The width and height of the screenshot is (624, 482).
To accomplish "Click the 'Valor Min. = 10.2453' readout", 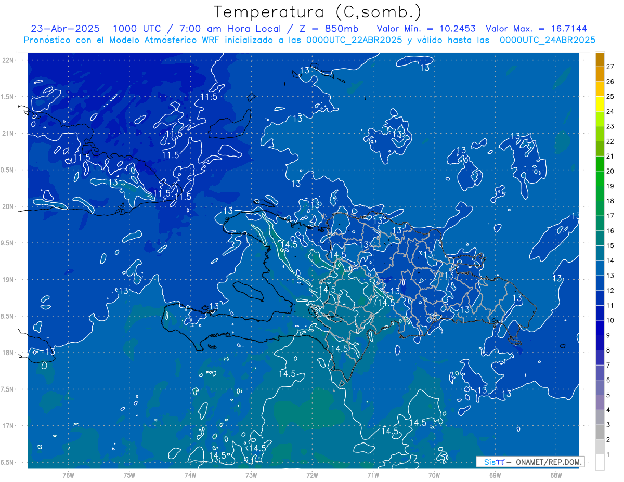I will pyautogui.click(x=427, y=29).
